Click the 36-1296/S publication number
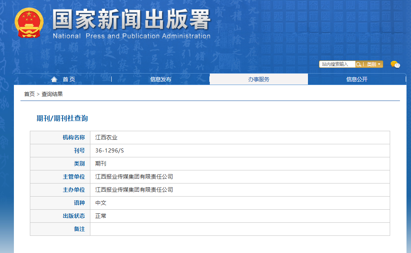The width and height of the screenshot is (411, 253). [x=110, y=150]
